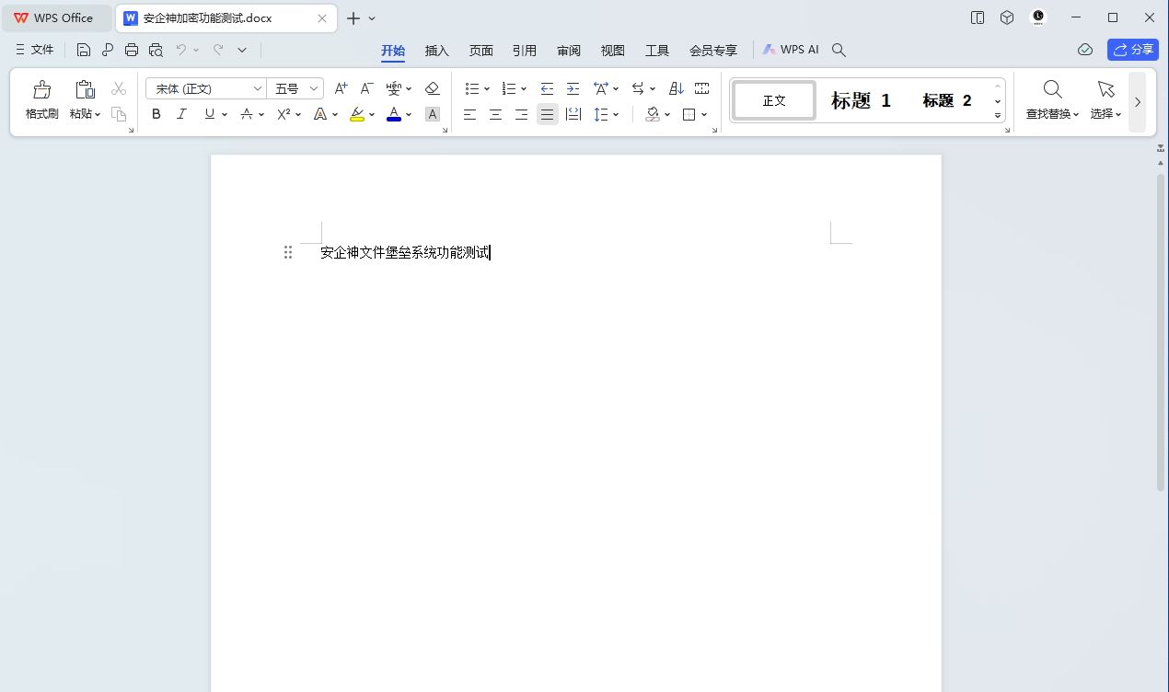Click the Decrease Indent icon
1169x692 pixels.
point(548,88)
